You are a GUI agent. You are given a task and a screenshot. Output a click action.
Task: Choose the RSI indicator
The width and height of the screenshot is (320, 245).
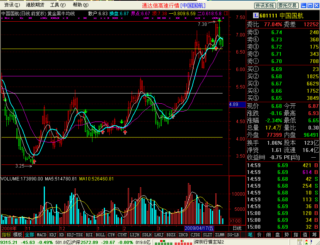[x=89, y=235]
